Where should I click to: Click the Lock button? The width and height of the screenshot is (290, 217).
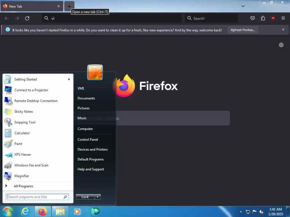(85, 197)
